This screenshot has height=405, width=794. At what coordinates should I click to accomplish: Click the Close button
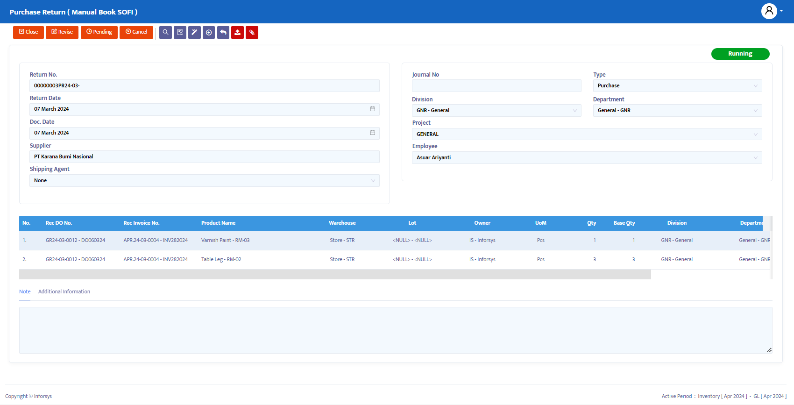click(28, 32)
